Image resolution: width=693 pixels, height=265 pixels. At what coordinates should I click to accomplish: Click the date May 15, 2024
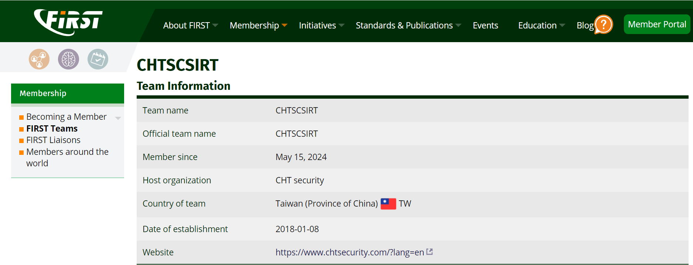coord(301,157)
